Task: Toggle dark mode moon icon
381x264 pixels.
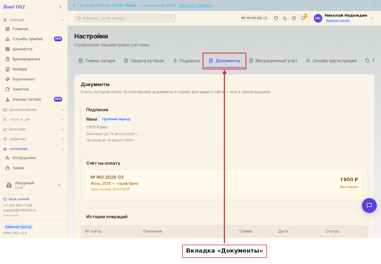Action: (x=285, y=18)
